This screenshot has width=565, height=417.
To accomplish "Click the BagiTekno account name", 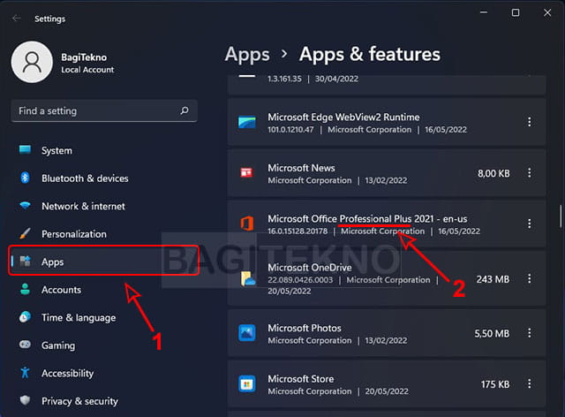I will coord(84,57).
